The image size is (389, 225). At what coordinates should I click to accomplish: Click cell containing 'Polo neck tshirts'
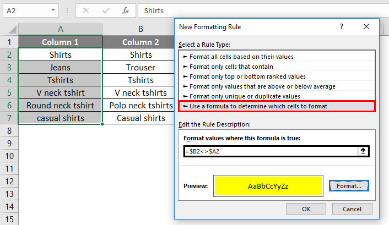pyautogui.click(x=141, y=105)
